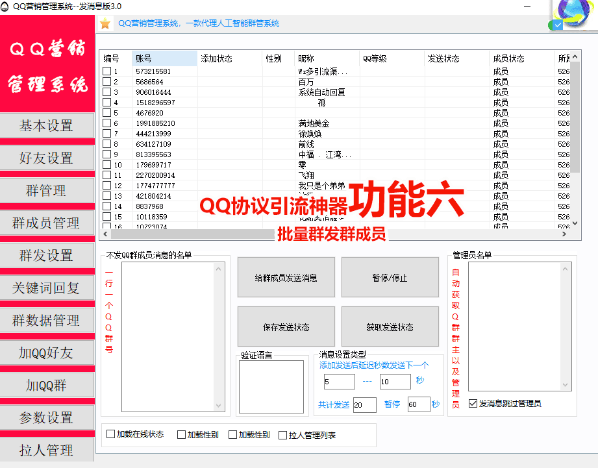Select the row 3 checkbox for 906016444

(106, 92)
